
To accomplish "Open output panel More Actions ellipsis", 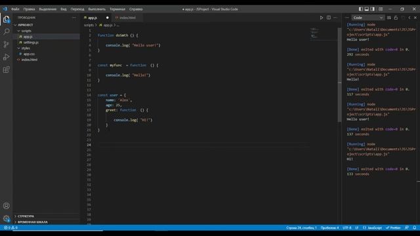I will pos(347,18).
